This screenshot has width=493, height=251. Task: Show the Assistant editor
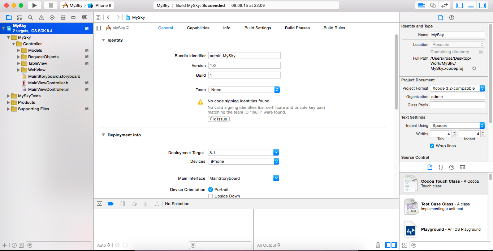(433, 5)
